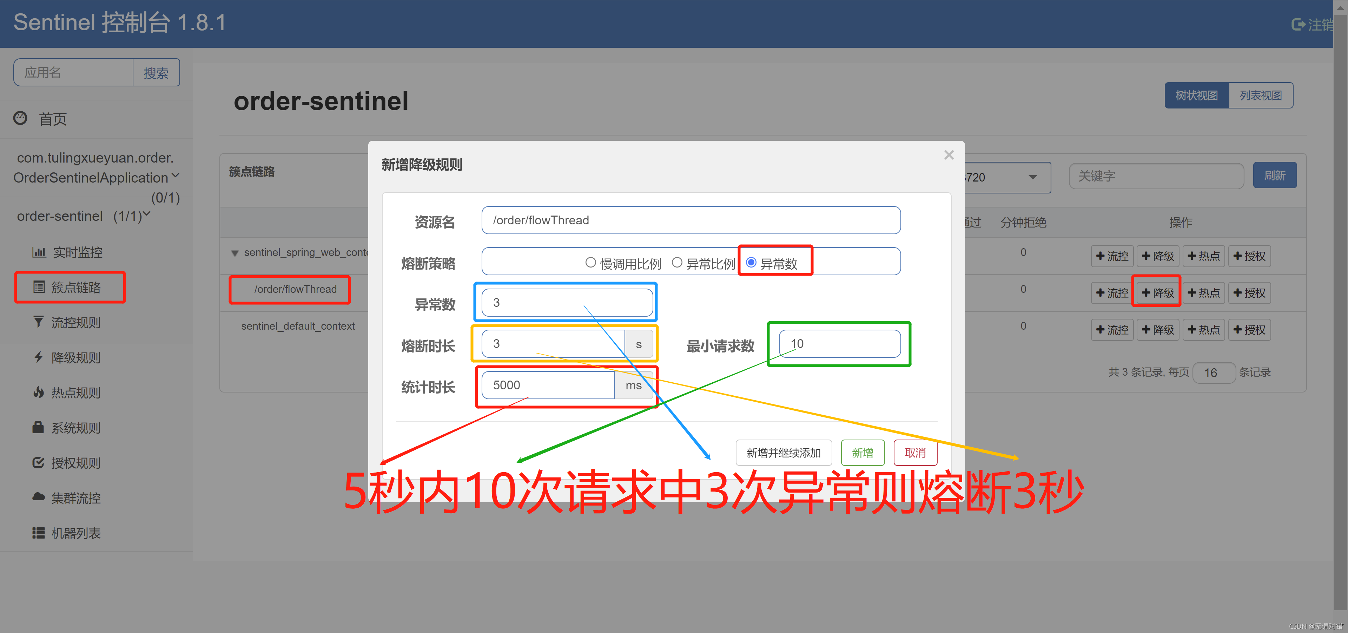Focus the 关键字 keyword field

tap(1156, 176)
